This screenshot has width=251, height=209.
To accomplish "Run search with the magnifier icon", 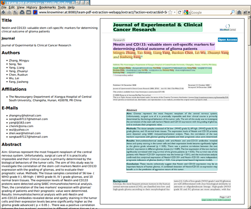I will tap(232, 12).
